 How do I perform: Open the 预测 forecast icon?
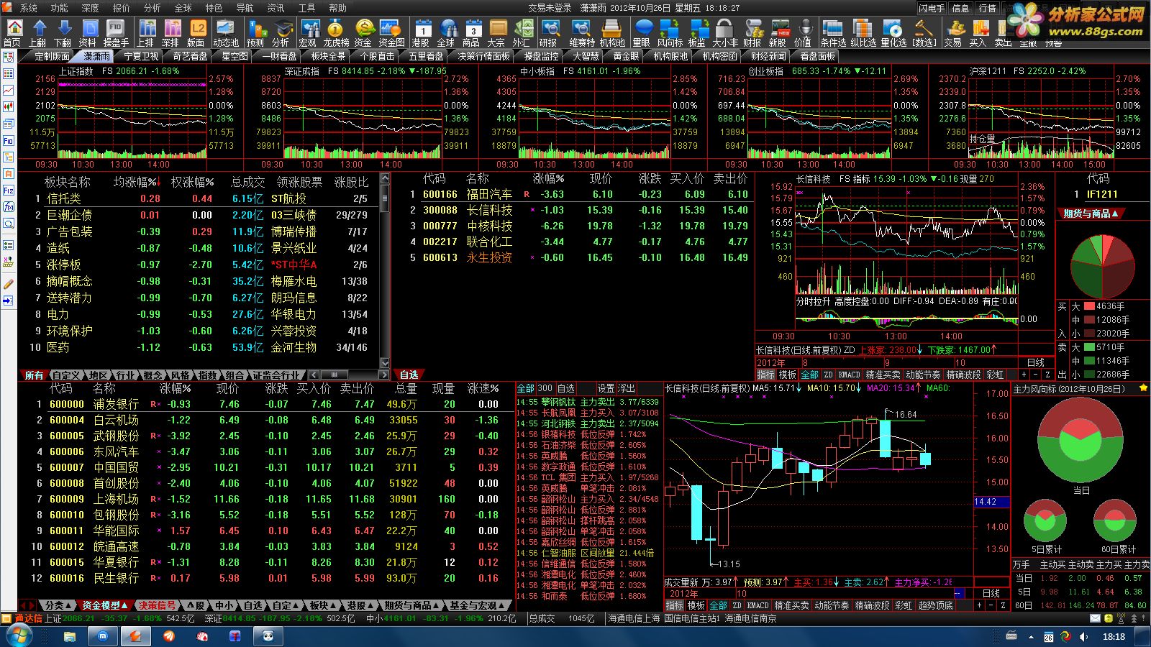255,32
